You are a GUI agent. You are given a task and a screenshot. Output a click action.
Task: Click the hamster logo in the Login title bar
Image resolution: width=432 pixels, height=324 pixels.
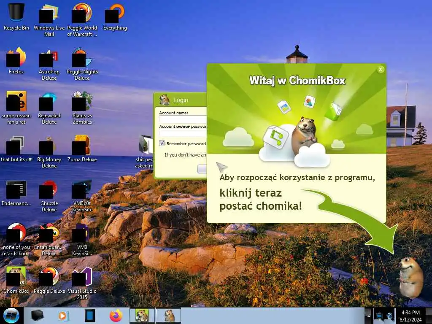(x=165, y=100)
